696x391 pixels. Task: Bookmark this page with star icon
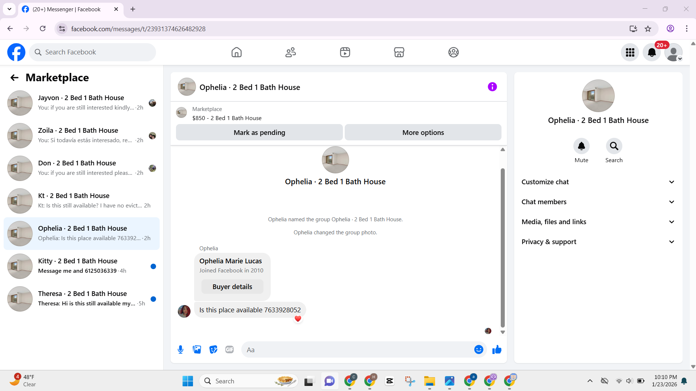click(x=648, y=29)
